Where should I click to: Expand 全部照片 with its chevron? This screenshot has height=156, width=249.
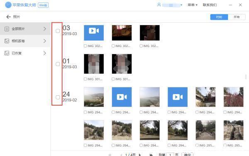(x=45, y=29)
